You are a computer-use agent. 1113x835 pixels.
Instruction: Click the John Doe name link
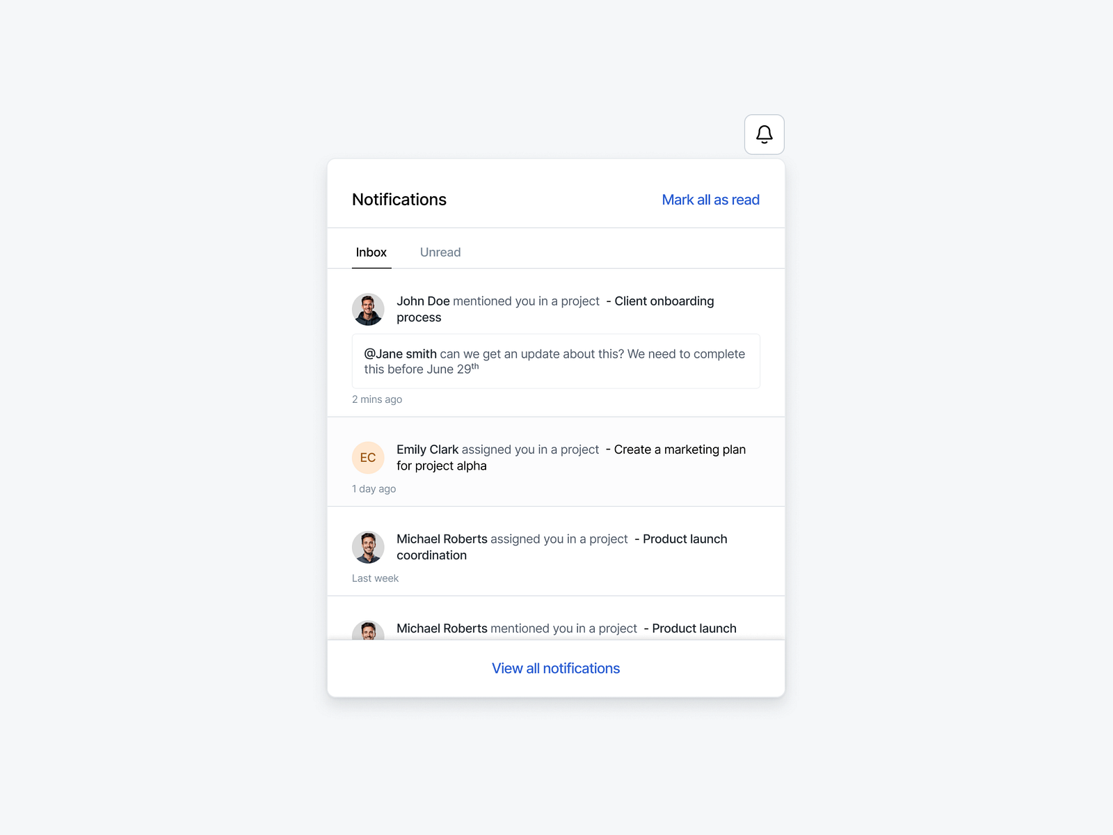423,301
